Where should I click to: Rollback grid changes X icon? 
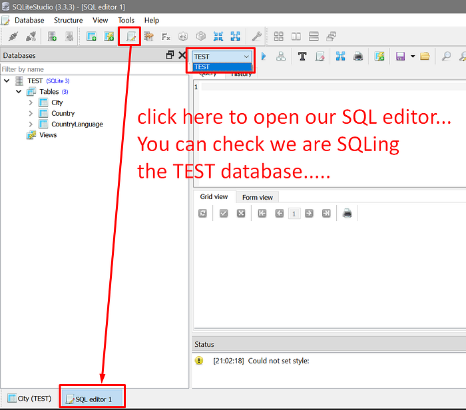(241, 213)
